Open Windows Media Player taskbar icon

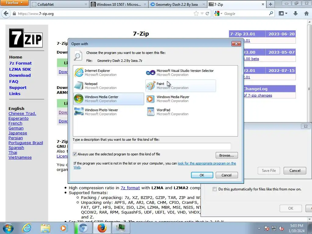(x=64, y=228)
